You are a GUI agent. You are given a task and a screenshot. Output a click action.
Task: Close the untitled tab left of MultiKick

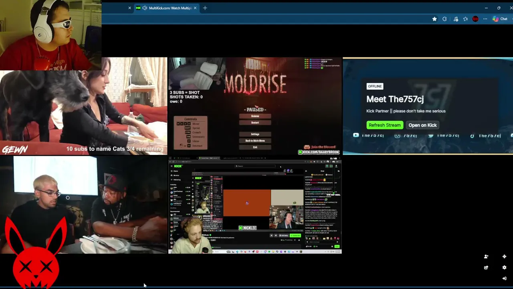coord(129,8)
